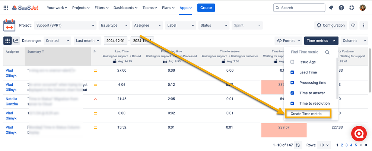Open the Your work menu

57,8
